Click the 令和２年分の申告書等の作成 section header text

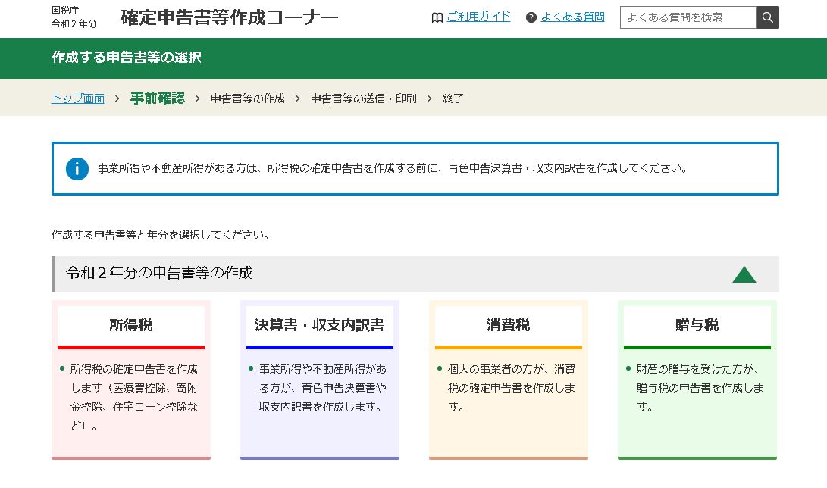(159, 273)
